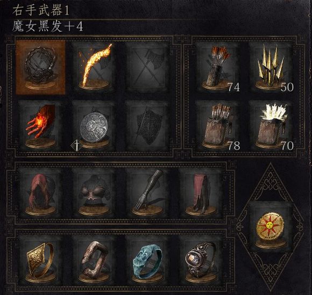Select the black gauntlet arm slot
312x295 pixels.
point(147,193)
